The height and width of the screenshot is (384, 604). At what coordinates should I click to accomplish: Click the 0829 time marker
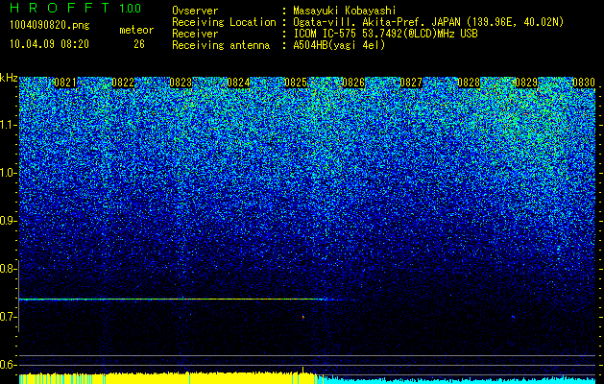526,83
